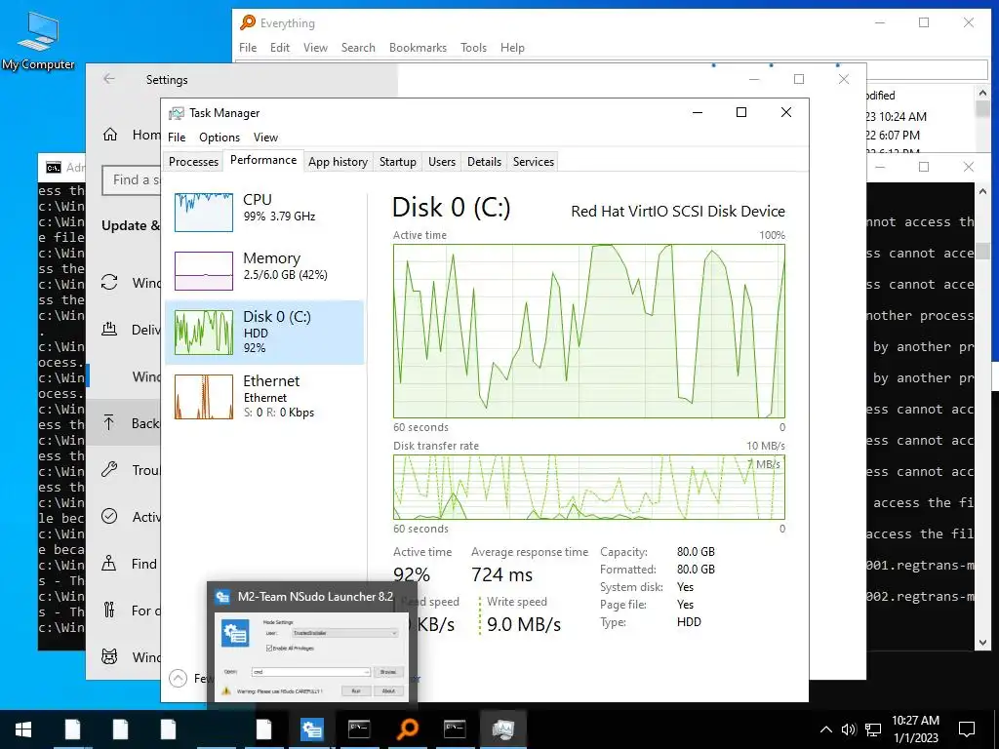Viewport: 999px width, 749px height.
Task: Open the Startup tab
Action: (x=398, y=162)
